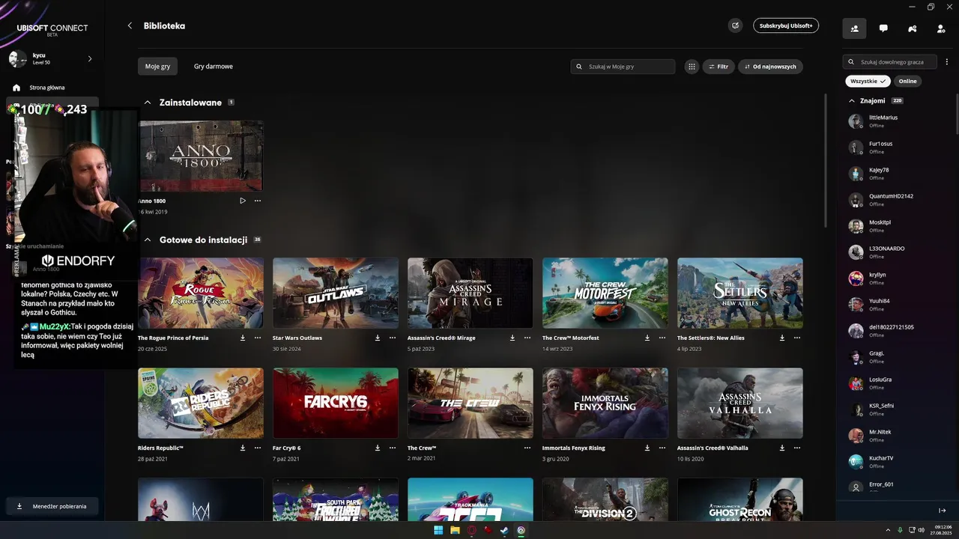Viewport: 959px width, 539px height.
Task: Download The Crew Motorfest
Action: [x=647, y=338]
